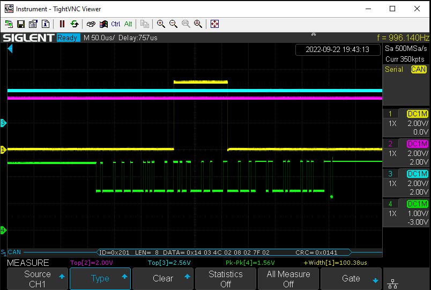Click the CAN decode CRC=0x0141 field
The image size is (431, 290).
[316, 252]
